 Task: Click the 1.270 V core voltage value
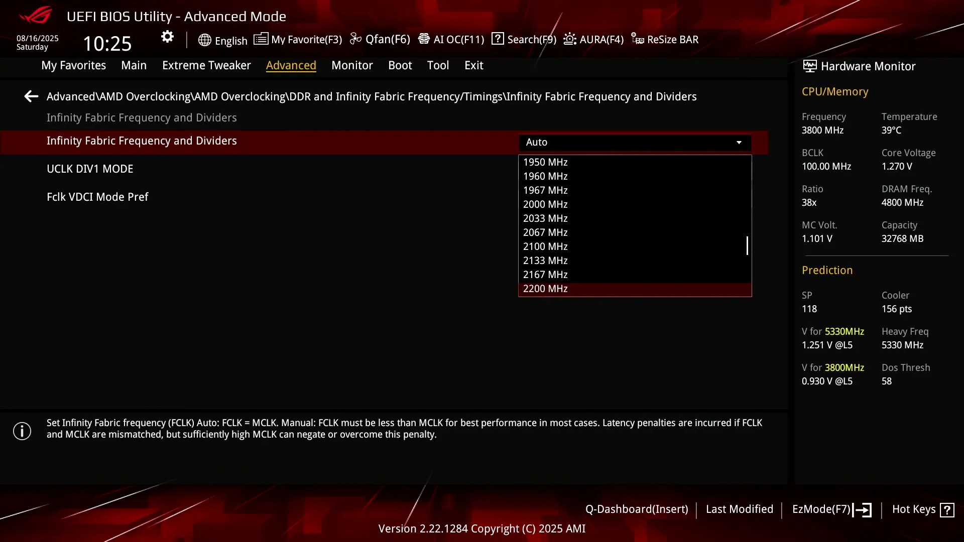(x=897, y=167)
